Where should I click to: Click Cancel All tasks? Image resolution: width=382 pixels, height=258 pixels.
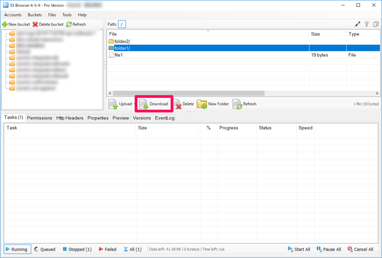(360, 249)
